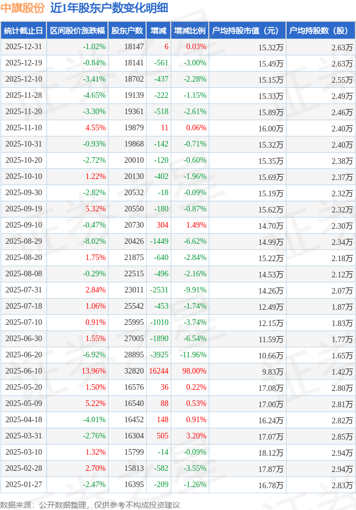Select the 2025-01-27 date row
This screenshot has width=356, height=510.
[x=23, y=485]
